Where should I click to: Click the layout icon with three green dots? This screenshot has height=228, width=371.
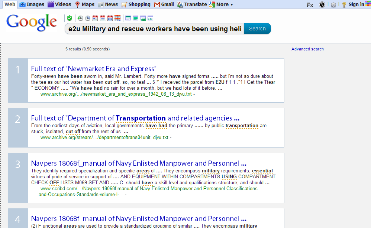150,18
